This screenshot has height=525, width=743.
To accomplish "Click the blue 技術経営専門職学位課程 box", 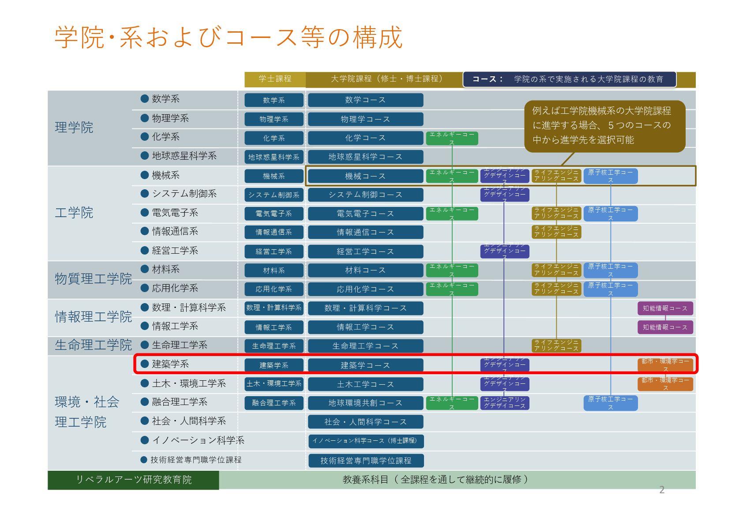I will [365, 461].
